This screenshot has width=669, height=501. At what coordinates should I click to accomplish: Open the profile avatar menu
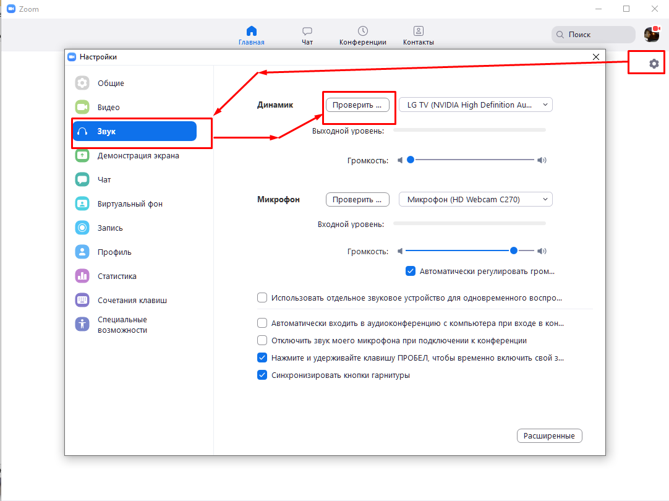652,34
